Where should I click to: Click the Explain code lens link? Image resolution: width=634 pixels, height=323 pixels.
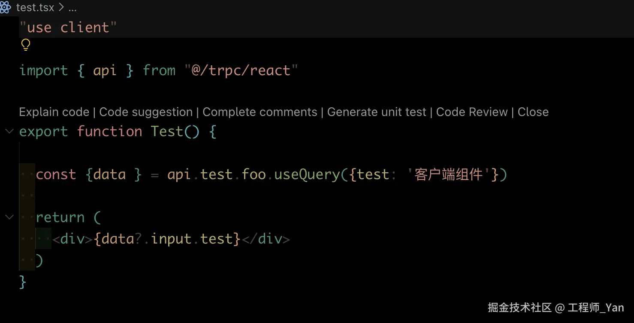pos(54,112)
